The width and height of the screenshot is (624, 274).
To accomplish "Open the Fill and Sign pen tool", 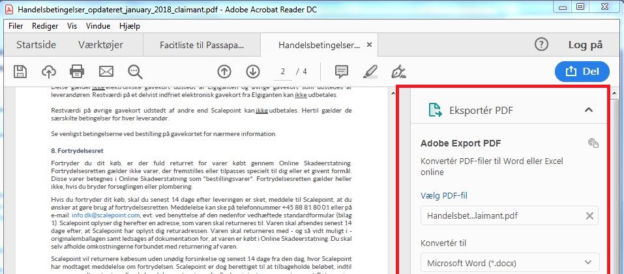I will (x=398, y=72).
